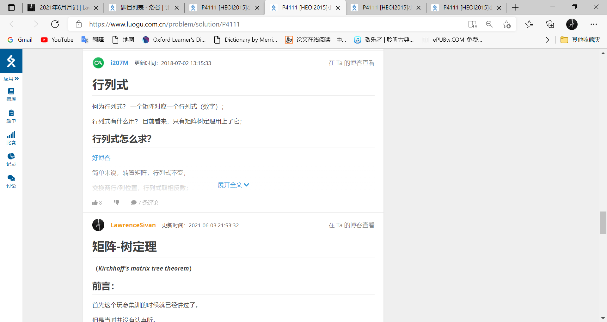Open Oxford Learner's Dictionary bookmark
Viewport: 607px width, 322px height.
[x=174, y=40]
